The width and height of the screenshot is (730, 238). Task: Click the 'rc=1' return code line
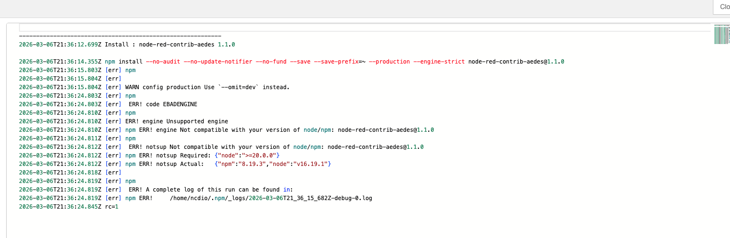pyautogui.click(x=111, y=207)
